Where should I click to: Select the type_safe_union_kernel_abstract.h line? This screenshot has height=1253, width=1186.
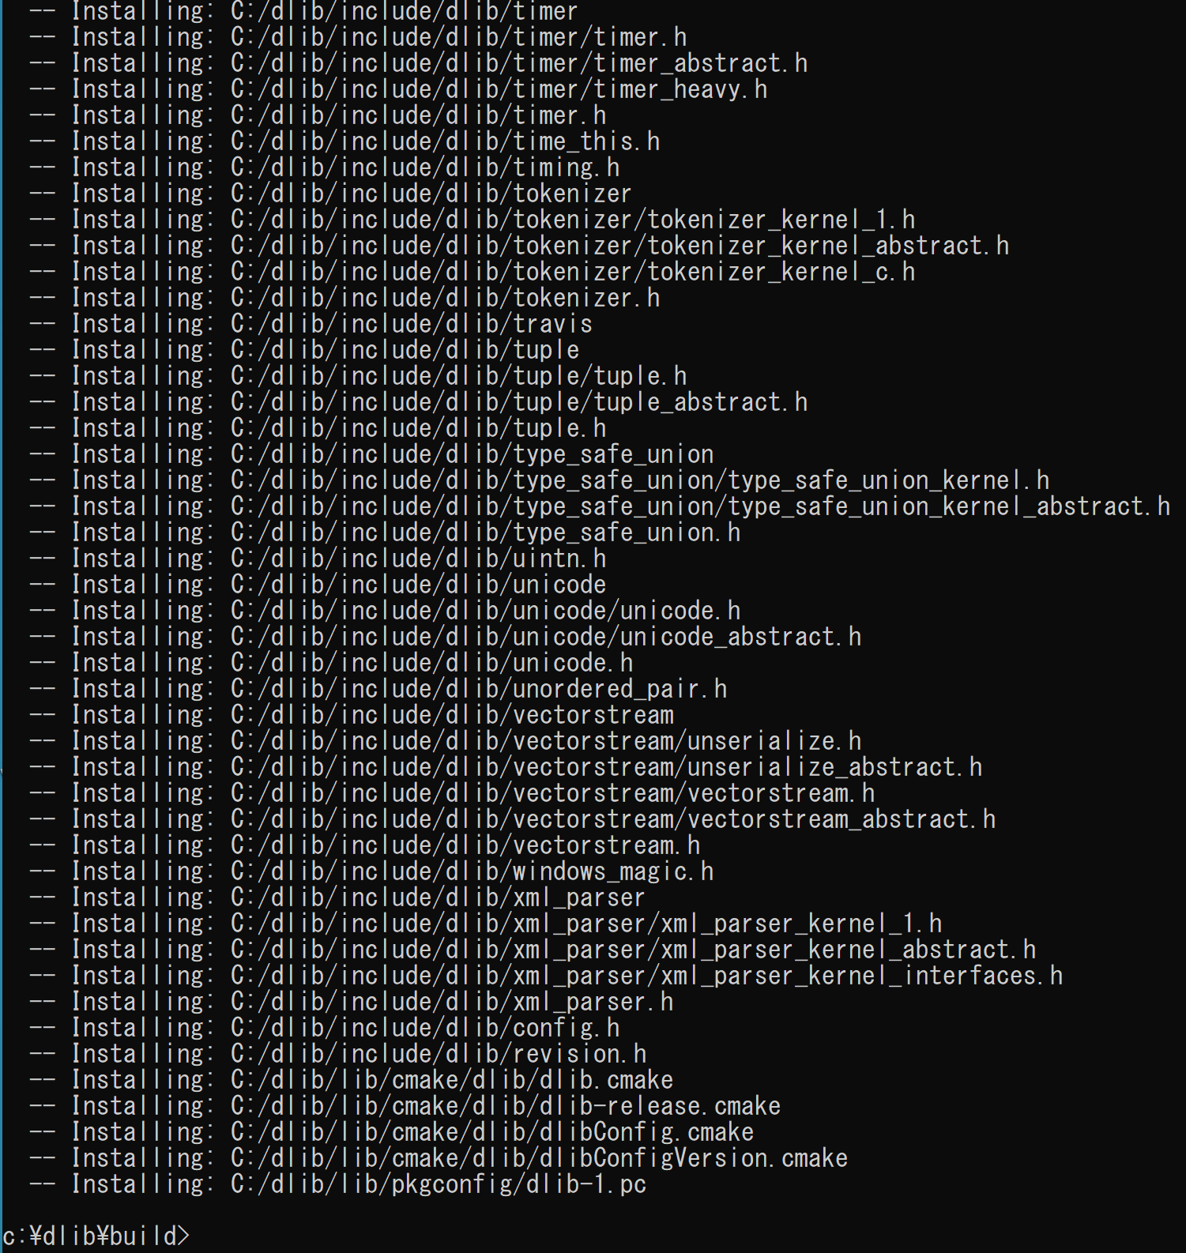(x=600, y=506)
